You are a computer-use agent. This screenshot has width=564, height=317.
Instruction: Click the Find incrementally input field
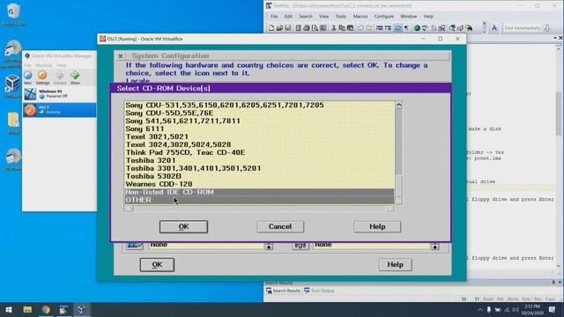click(523, 28)
